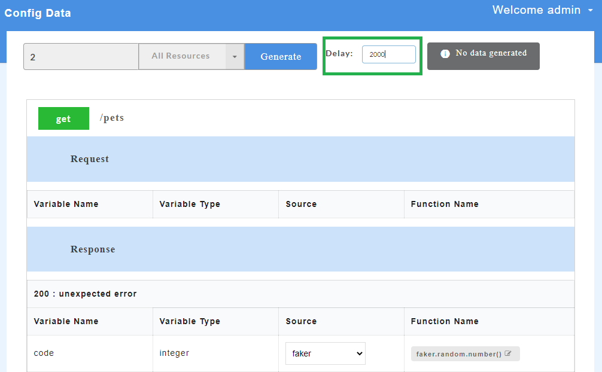Focus the Delay input field

click(388, 54)
